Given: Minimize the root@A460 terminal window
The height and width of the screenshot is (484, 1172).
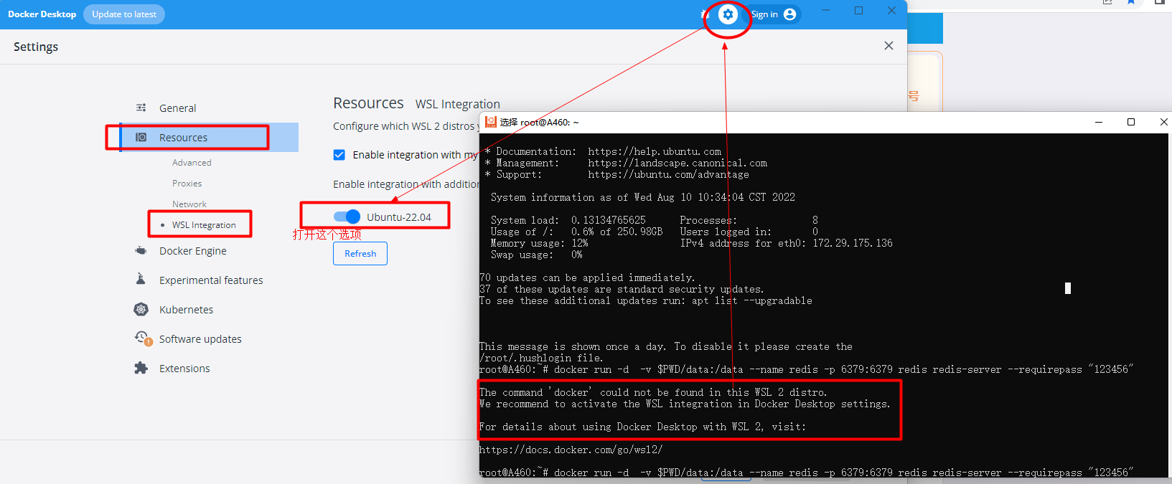Looking at the screenshot, I should pyautogui.click(x=1098, y=122).
